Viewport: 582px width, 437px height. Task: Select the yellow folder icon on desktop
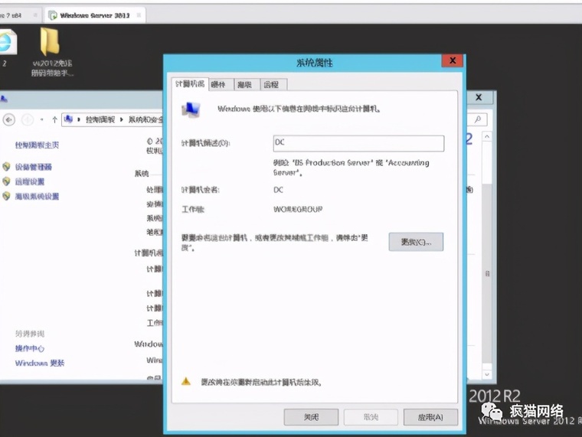(x=50, y=41)
